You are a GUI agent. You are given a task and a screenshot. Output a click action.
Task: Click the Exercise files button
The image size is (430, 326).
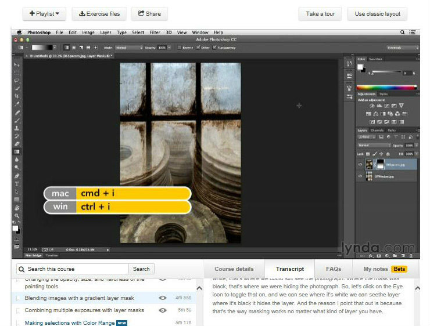pyautogui.click(x=99, y=14)
